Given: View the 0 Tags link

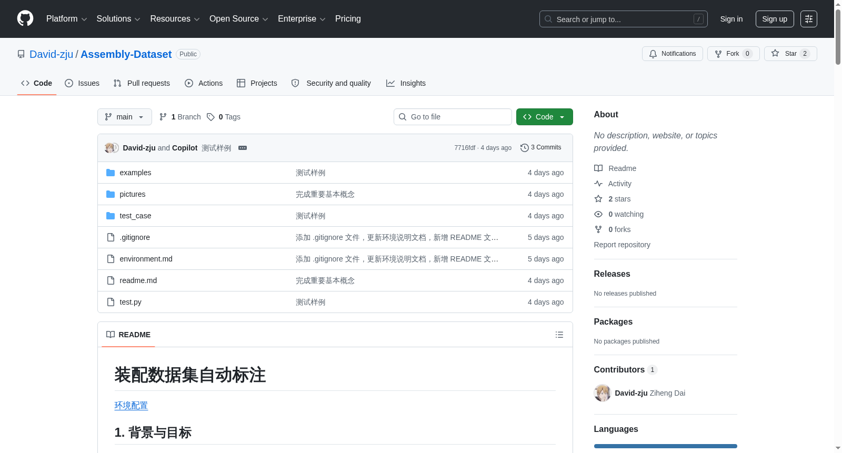Looking at the screenshot, I should tap(224, 117).
